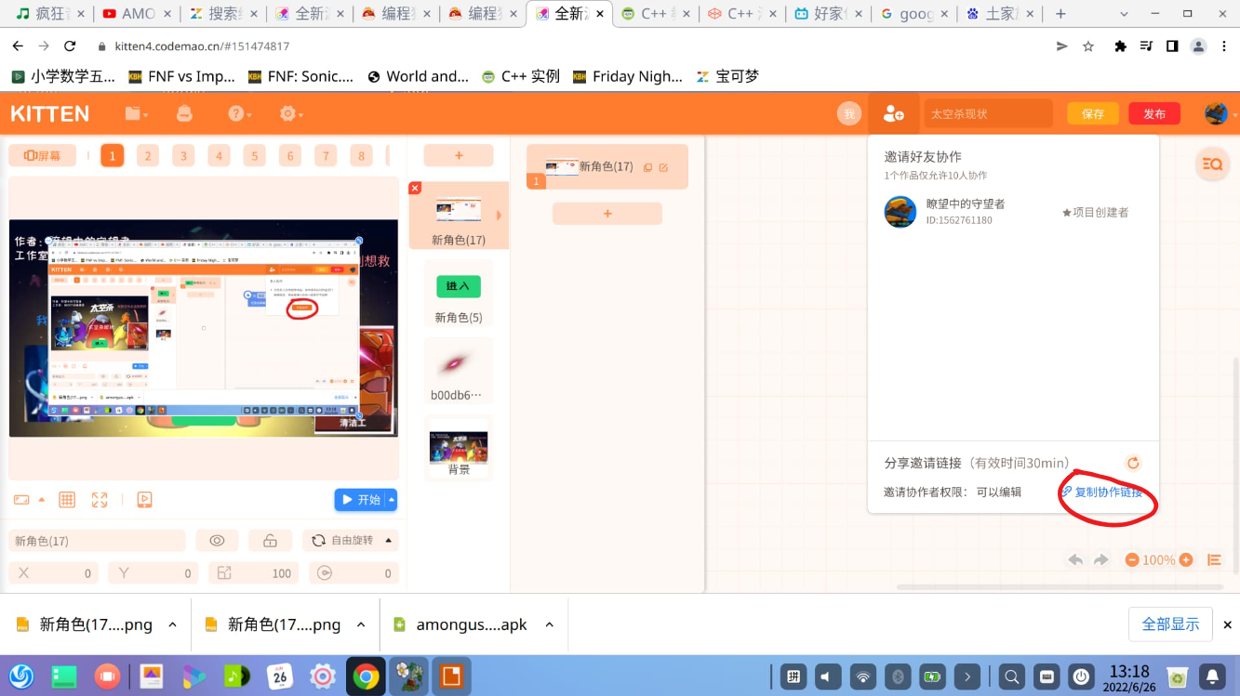Toggle sprite visibility eye button
1240x696 pixels.
(x=217, y=541)
